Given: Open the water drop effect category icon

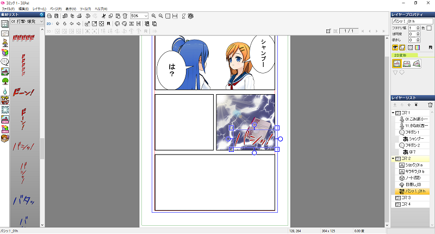Looking at the screenshot, I should tap(5, 91).
